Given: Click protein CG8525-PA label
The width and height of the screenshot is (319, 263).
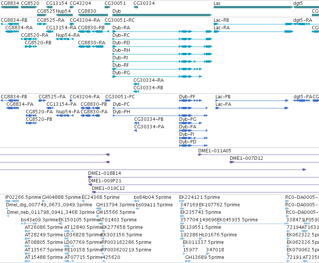Looking at the screenshot, I should click(x=52, y=97).
